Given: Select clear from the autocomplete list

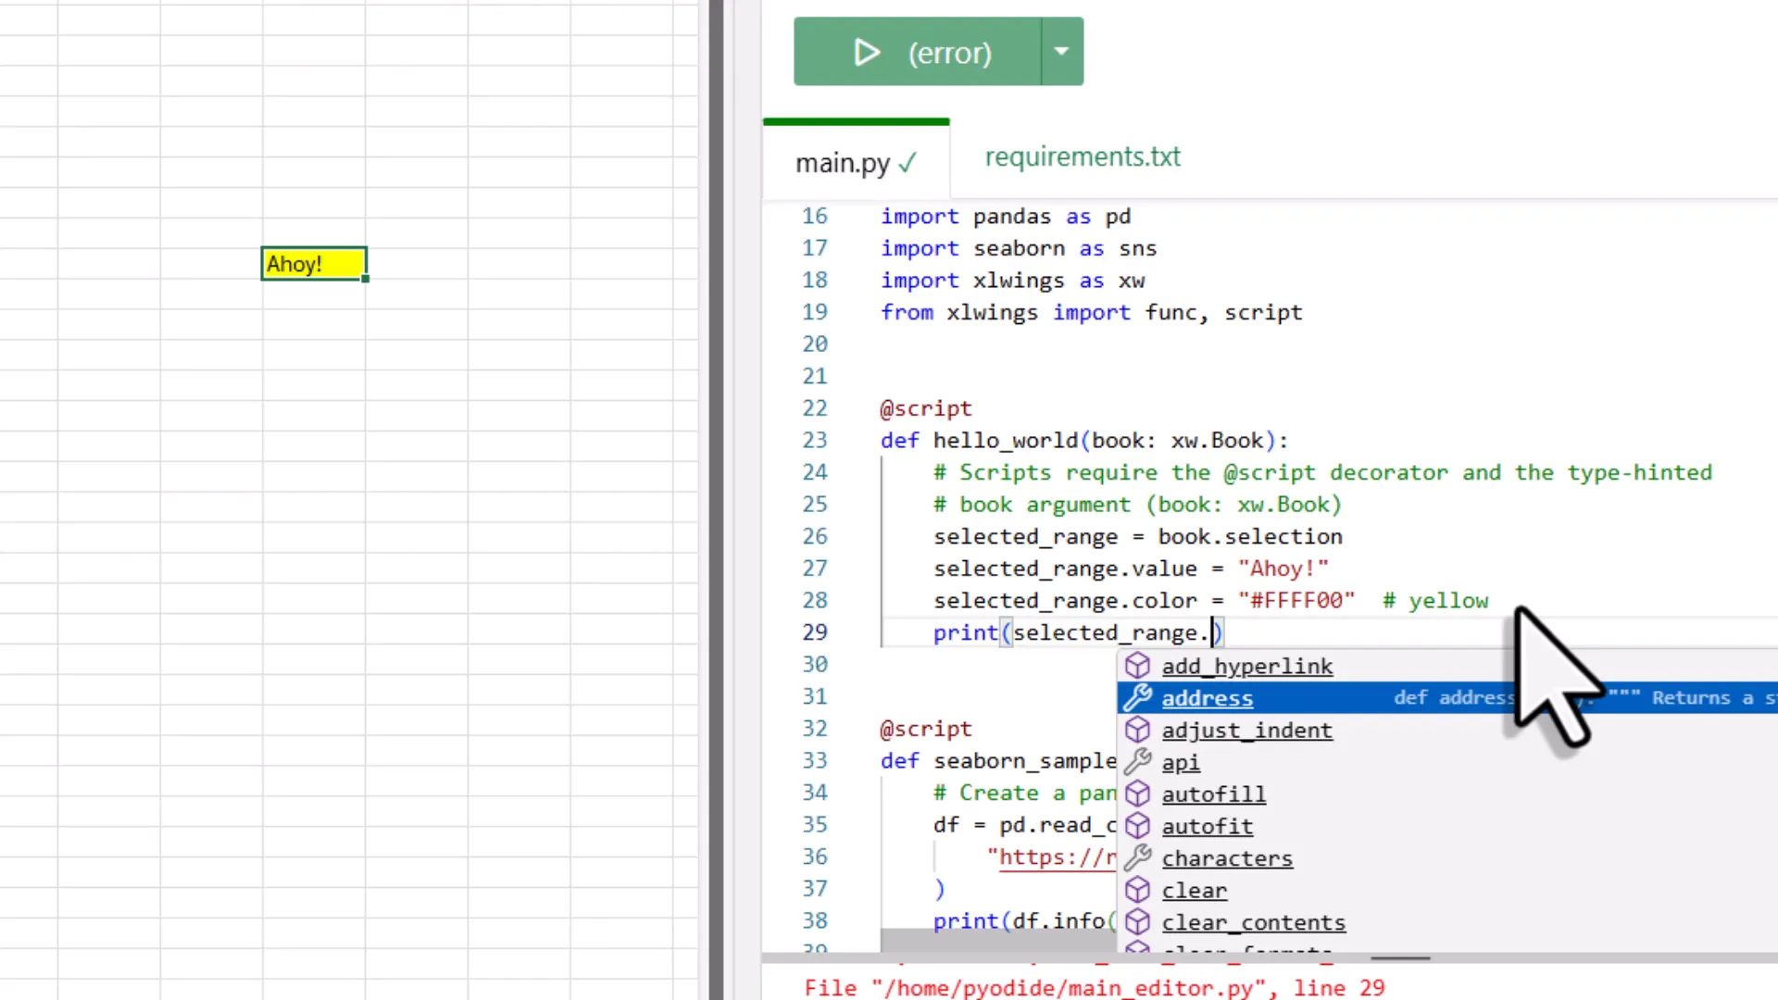Looking at the screenshot, I should click(1195, 890).
